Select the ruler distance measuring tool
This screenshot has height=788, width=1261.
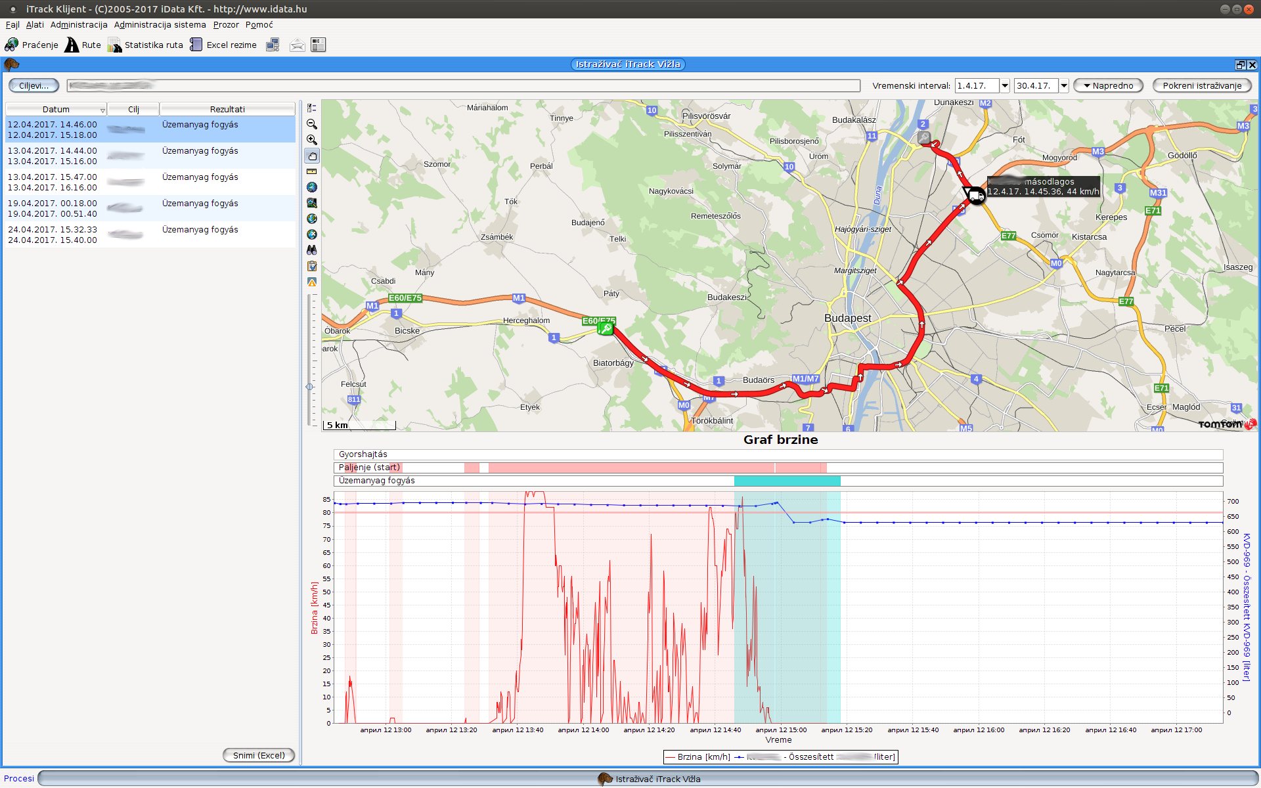[312, 171]
